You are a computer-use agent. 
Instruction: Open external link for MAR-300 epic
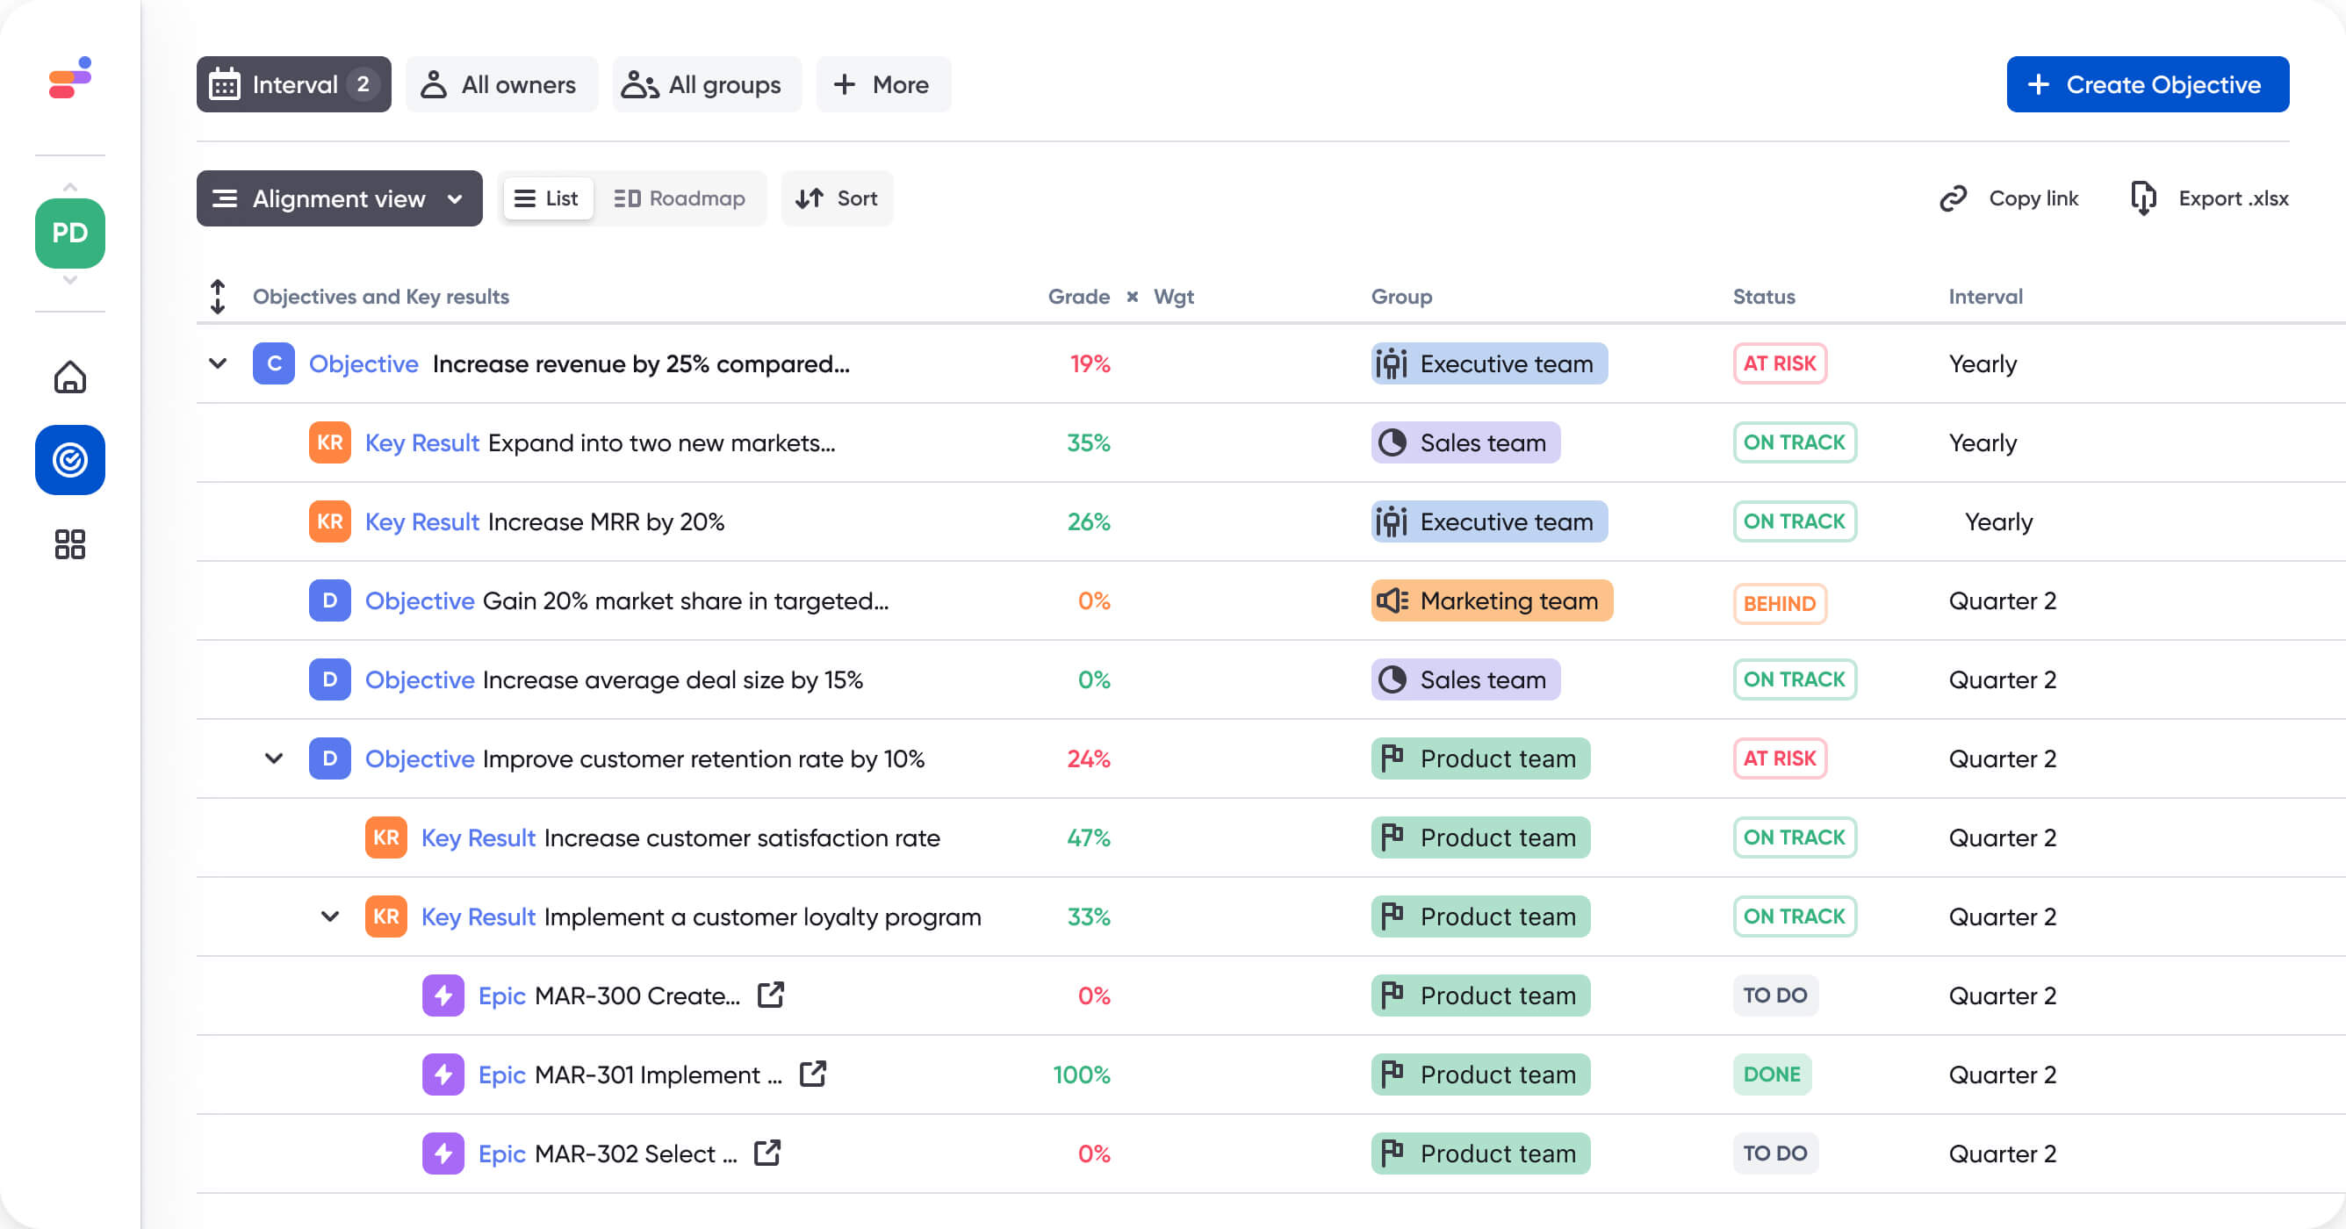pyautogui.click(x=771, y=995)
